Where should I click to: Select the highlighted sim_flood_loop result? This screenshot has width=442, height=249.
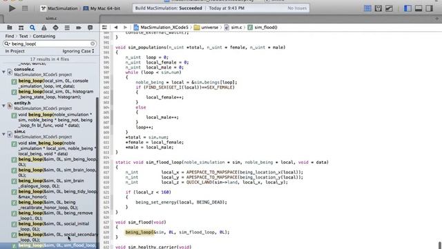[49, 246]
